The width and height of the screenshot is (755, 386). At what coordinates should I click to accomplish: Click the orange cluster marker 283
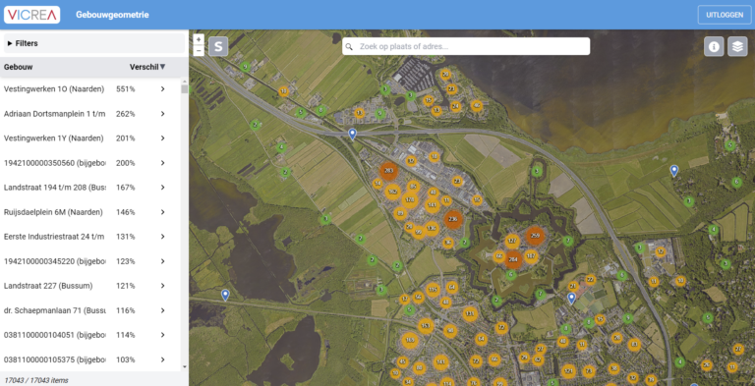point(388,171)
